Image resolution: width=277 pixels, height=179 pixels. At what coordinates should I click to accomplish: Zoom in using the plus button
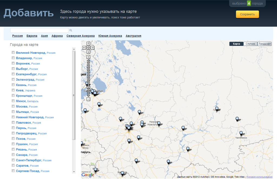[x=88, y=57]
